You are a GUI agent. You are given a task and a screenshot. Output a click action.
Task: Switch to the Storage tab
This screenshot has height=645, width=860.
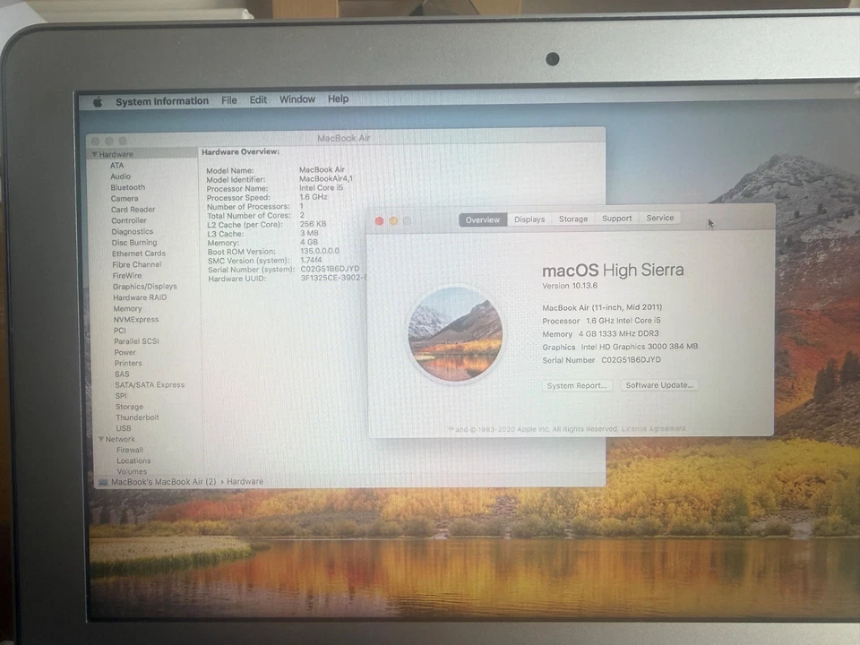point(573,219)
